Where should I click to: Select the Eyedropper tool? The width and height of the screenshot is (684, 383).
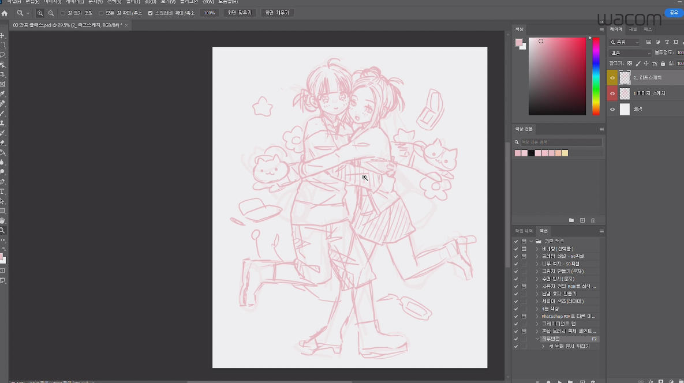pos(2,93)
